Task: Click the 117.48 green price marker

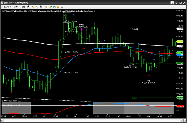Action: 180,63
